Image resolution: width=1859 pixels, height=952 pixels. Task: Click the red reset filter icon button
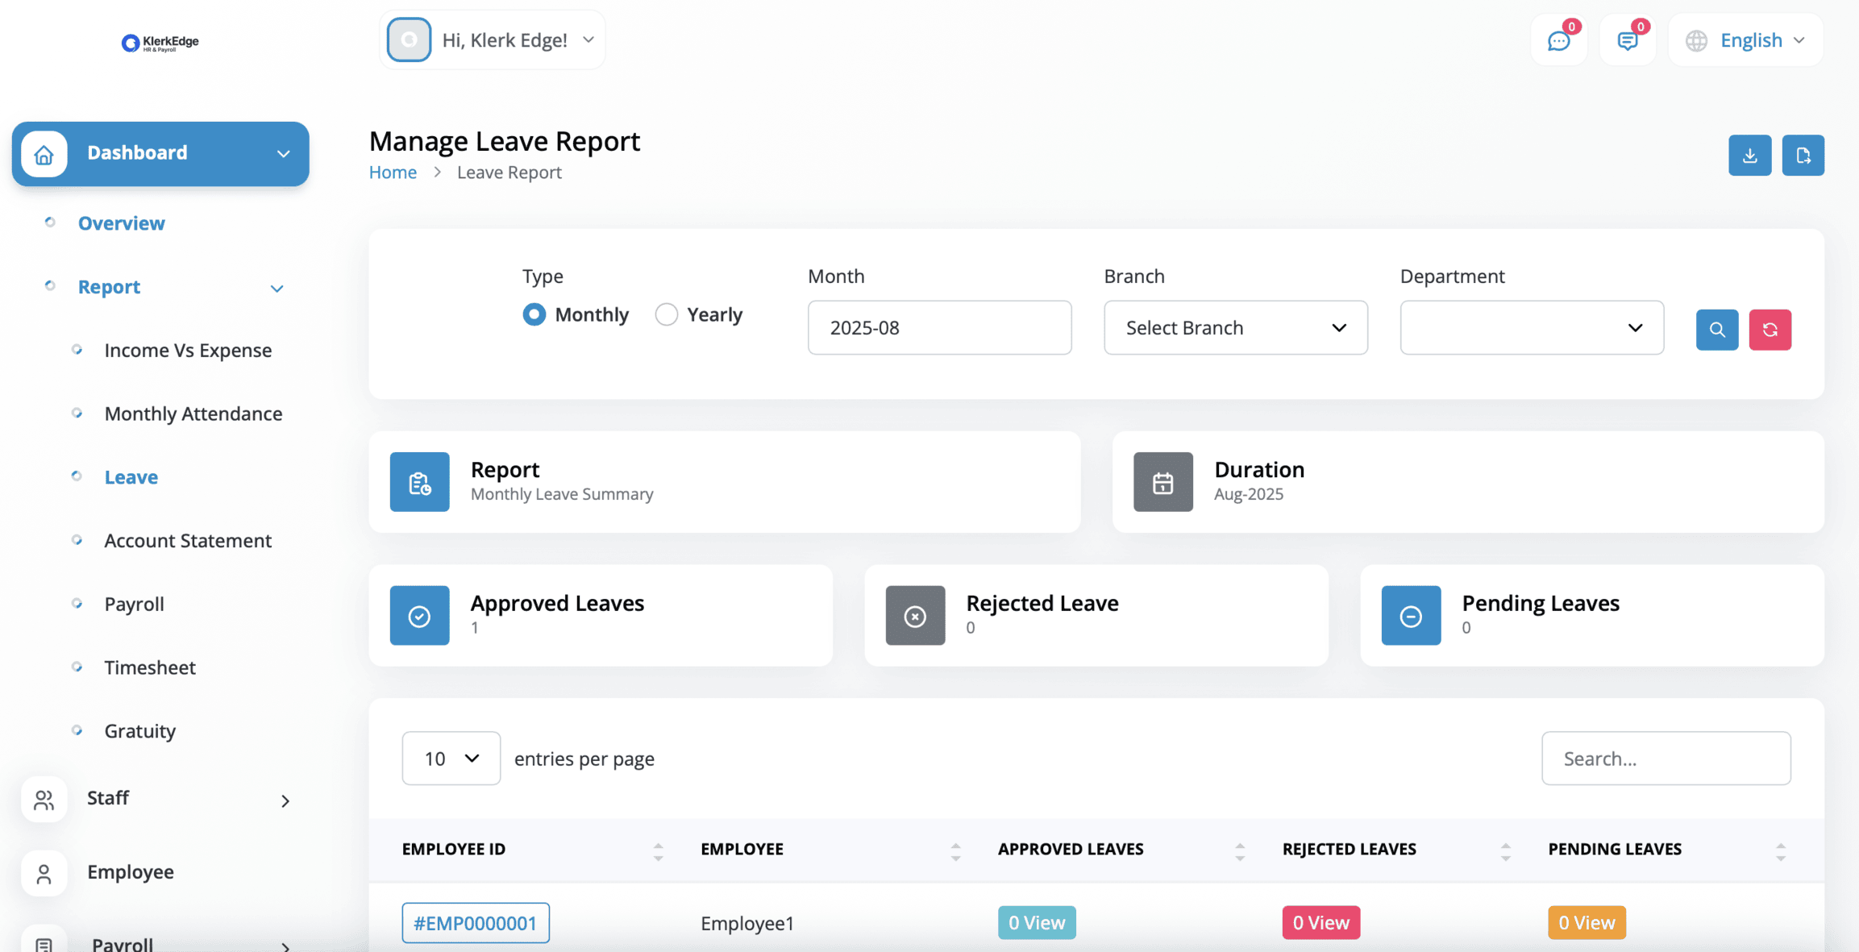[1770, 329]
